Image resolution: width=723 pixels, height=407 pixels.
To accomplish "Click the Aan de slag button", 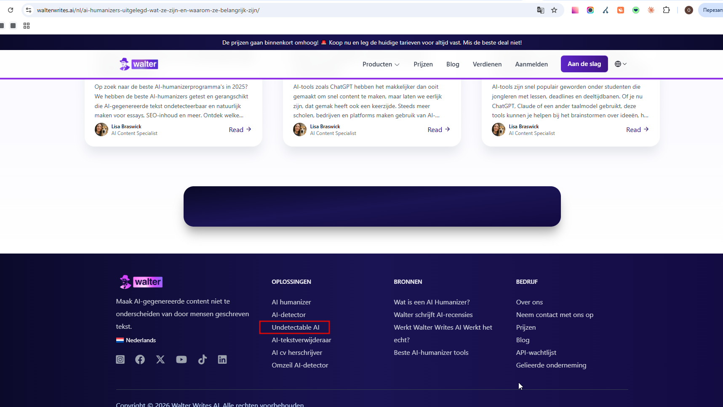I will [584, 64].
